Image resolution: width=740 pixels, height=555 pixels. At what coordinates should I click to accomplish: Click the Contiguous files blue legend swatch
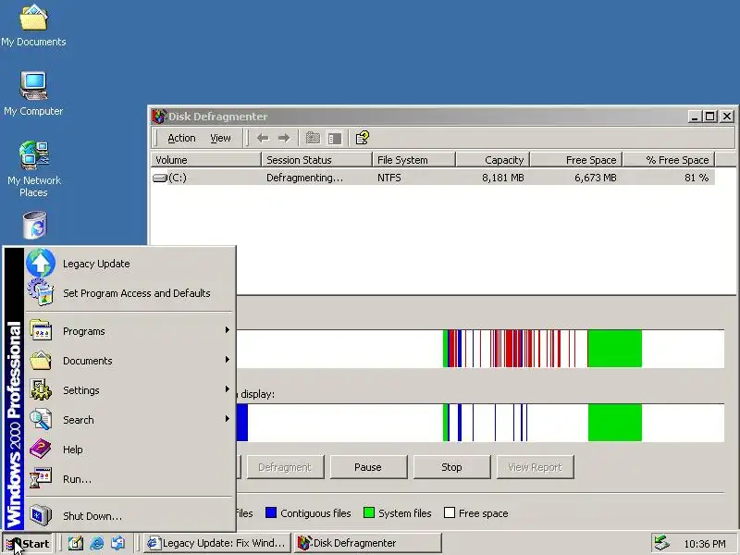coord(271,513)
